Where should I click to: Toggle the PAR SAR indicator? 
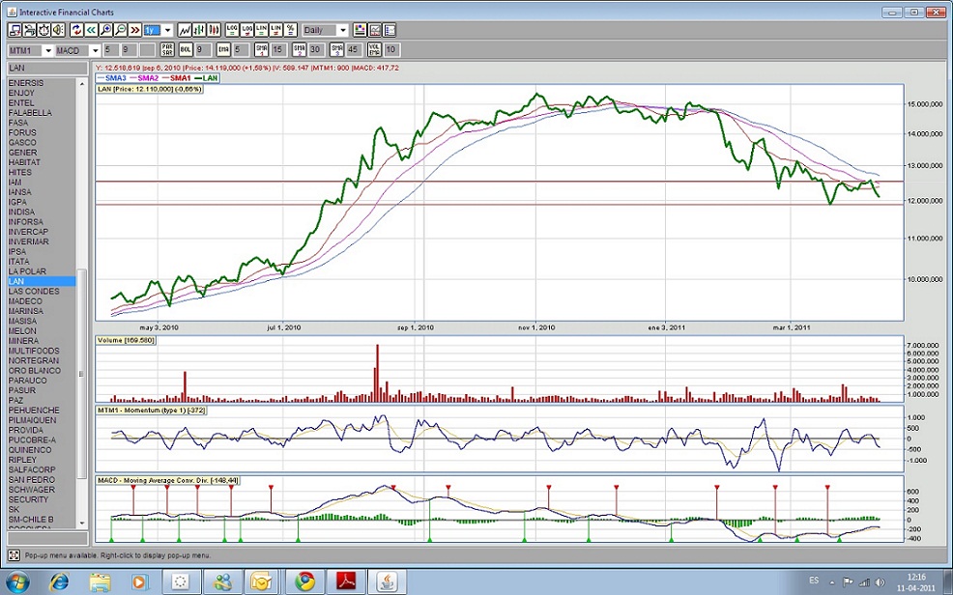(167, 50)
